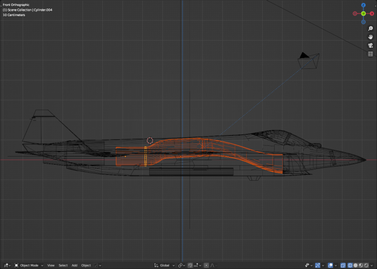Open the transform pivot point dropdown
This screenshot has height=269, width=377.
point(181,265)
